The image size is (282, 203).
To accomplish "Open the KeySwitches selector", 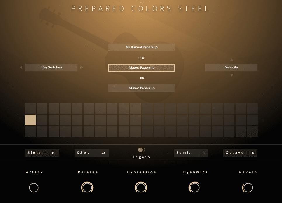I will pos(51,67).
